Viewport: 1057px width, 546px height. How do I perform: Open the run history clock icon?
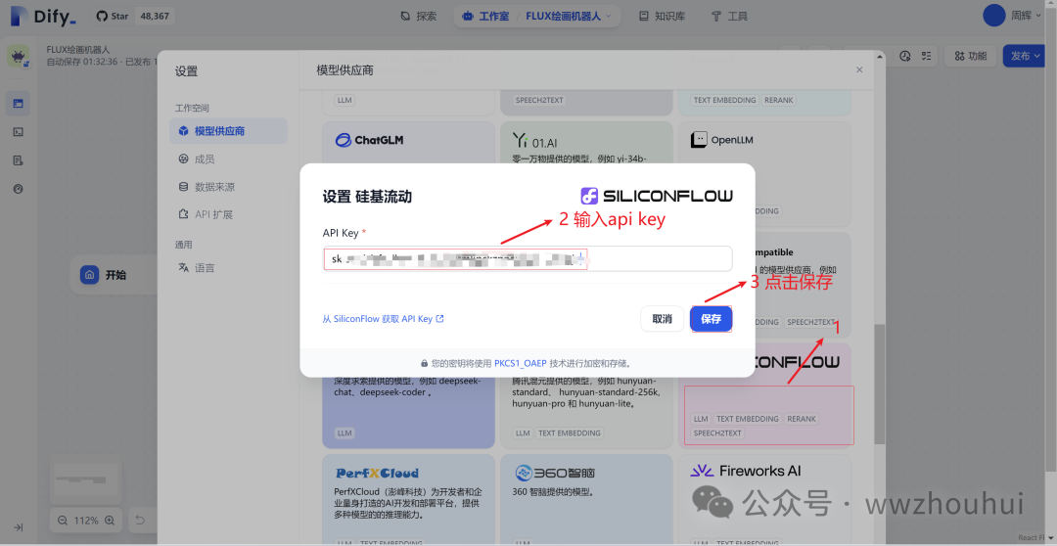(x=905, y=56)
